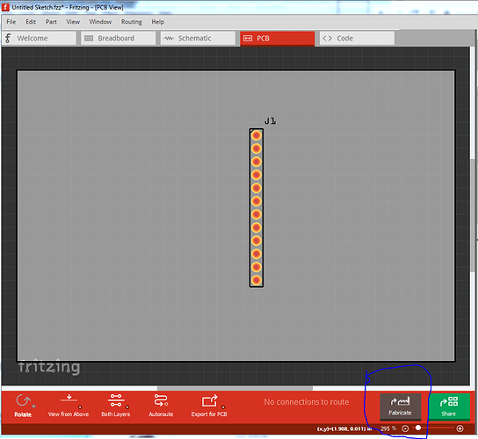Run the Autoroute tool
Screen dimensions: 478x439
(161, 407)
